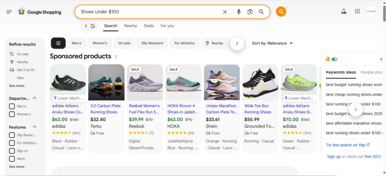Viewport: 386px width, 176px height.
Task: Apply the Men's filter chip
Action: pos(77,43)
